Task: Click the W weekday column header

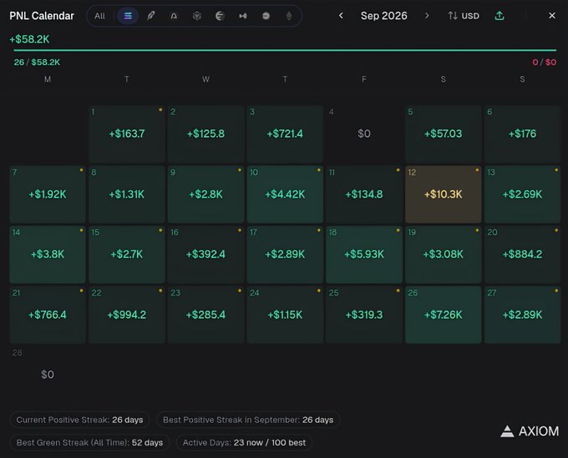Action: pyautogui.click(x=205, y=79)
